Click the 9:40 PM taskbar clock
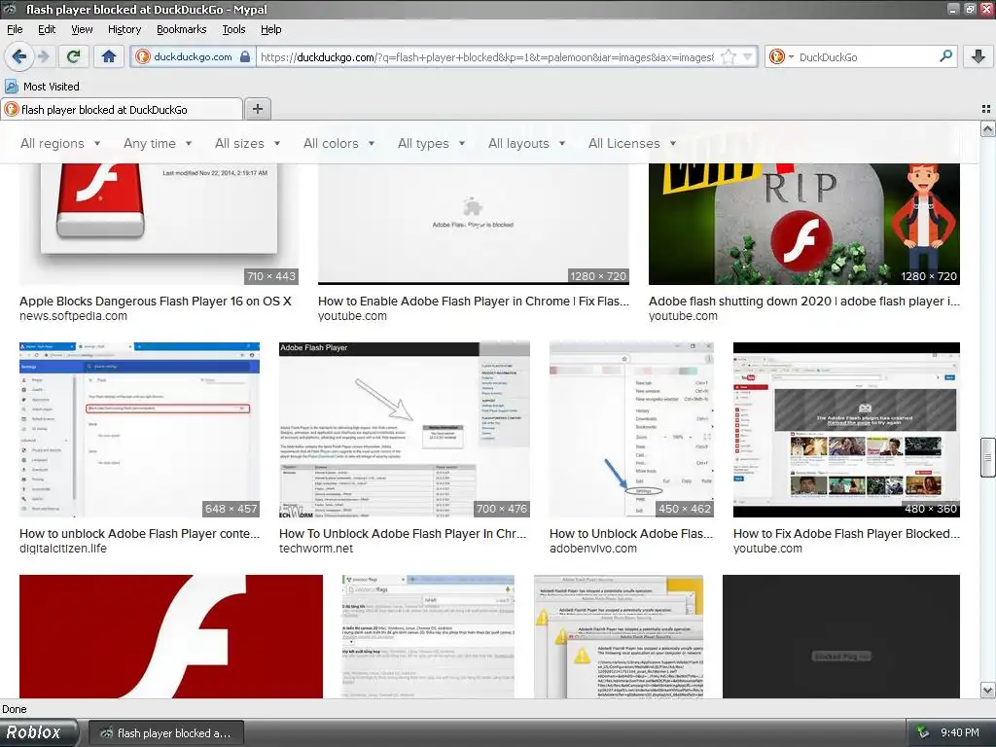996x747 pixels. click(x=960, y=733)
